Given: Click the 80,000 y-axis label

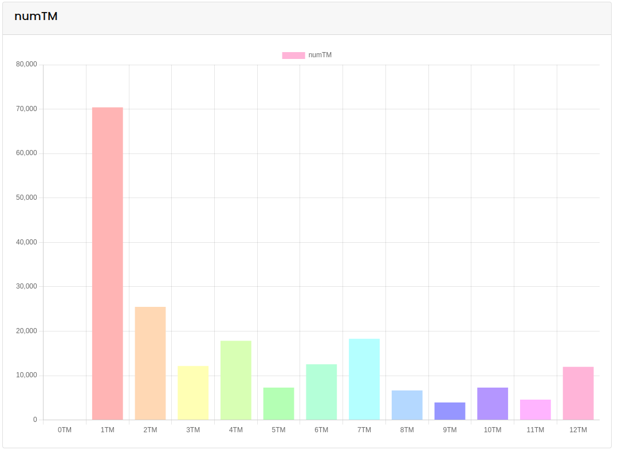Looking at the screenshot, I should point(26,65).
